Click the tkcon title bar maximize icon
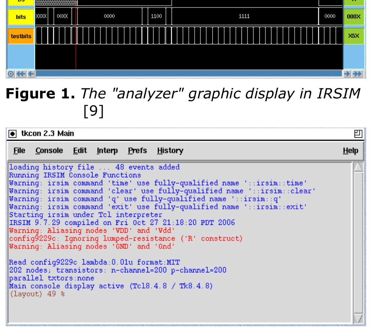 click(358, 134)
